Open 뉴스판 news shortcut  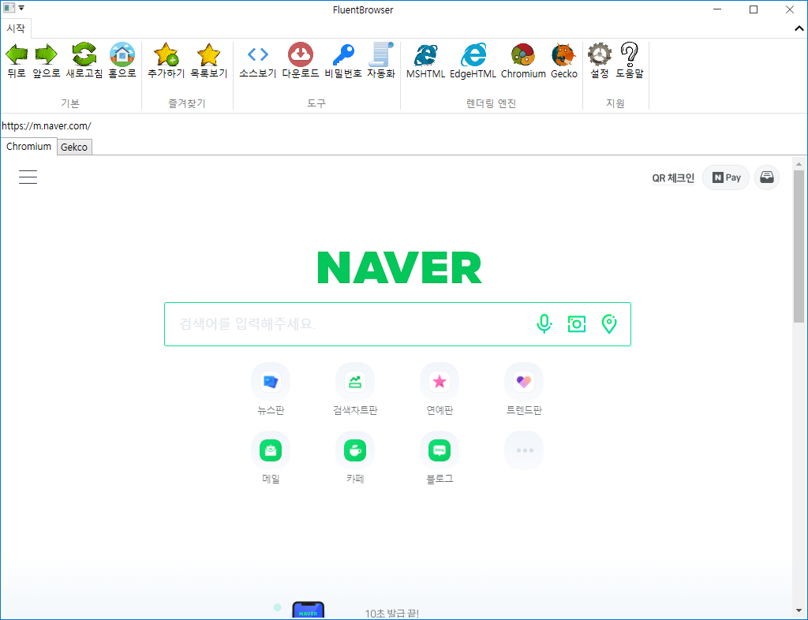tap(271, 389)
